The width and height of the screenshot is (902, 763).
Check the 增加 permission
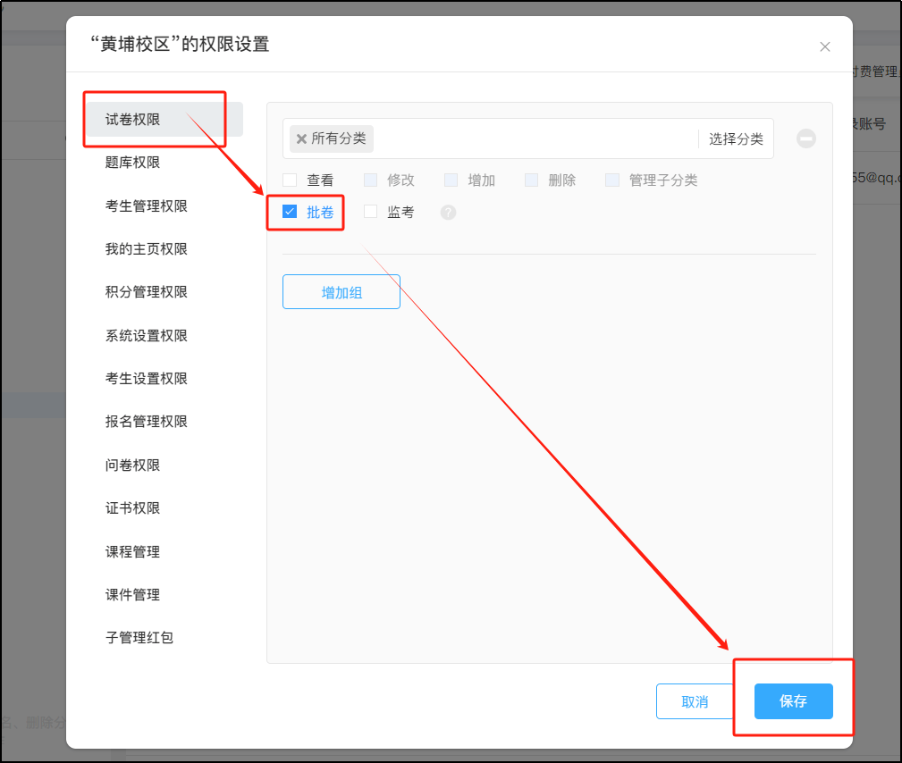click(x=451, y=180)
